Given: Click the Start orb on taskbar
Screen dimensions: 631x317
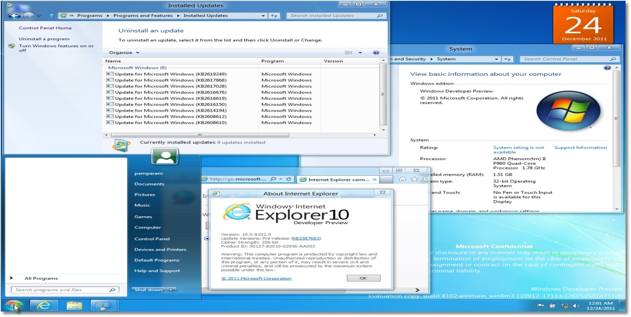Looking at the screenshot, I should pyautogui.click(x=14, y=306).
